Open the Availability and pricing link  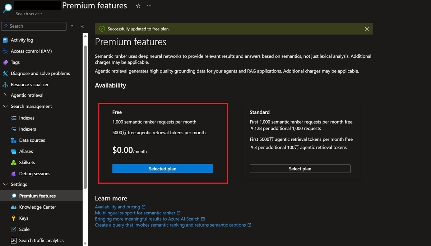point(117,207)
